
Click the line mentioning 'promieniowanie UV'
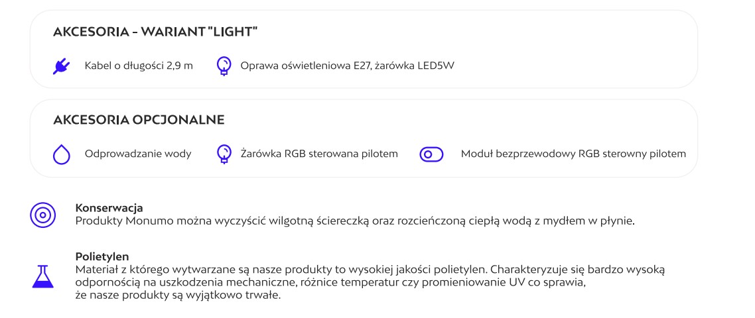tap(331, 281)
